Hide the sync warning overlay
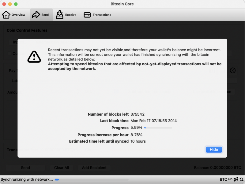245x184 pixels. (214, 150)
